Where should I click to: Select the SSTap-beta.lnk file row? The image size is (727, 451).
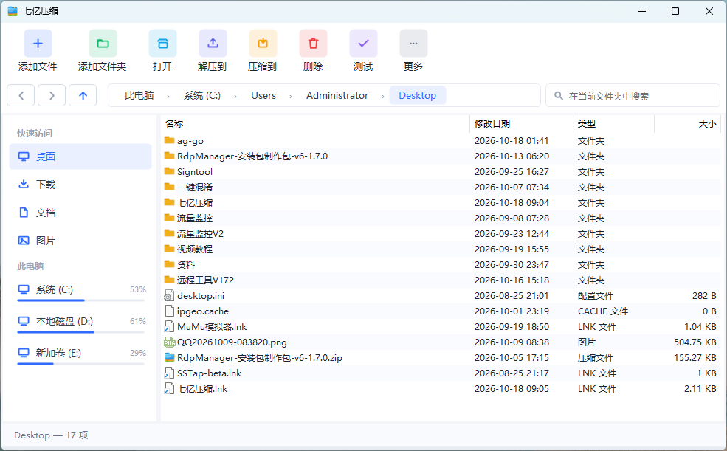tap(441, 373)
